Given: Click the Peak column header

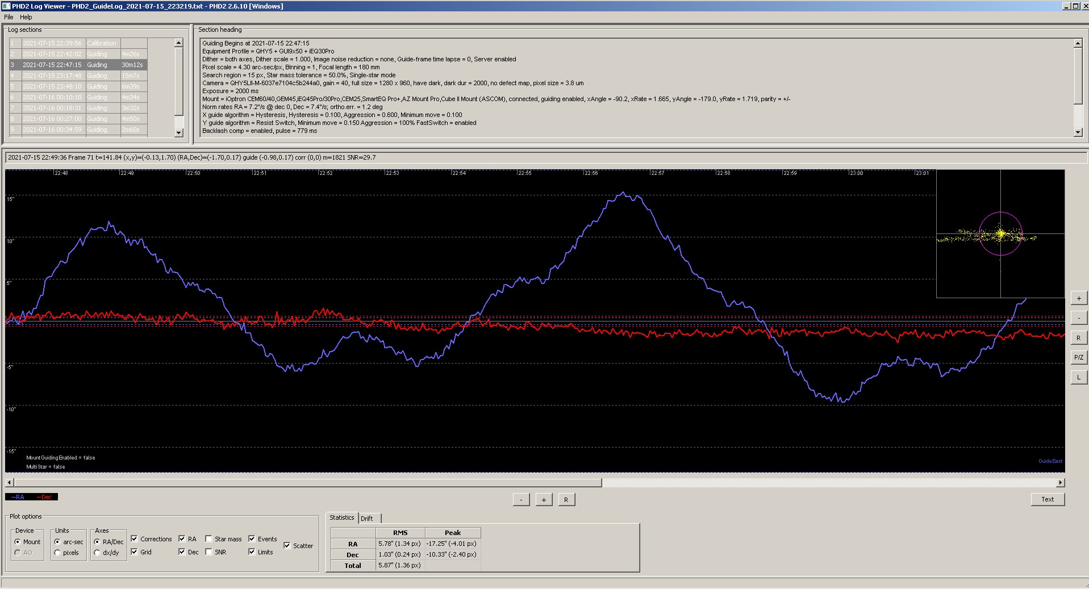Looking at the screenshot, I should point(452,533).
